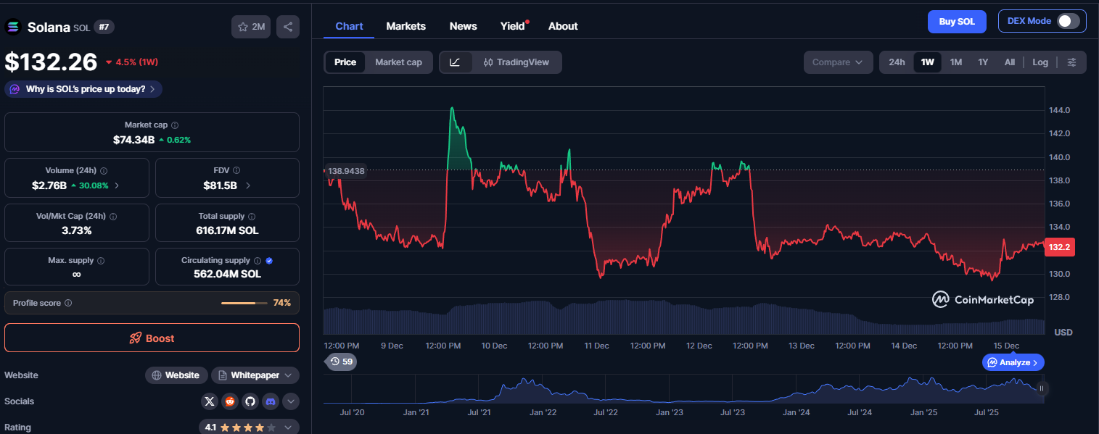Open the Compare dropdown

pyautogui.click(x=838, y=62)
